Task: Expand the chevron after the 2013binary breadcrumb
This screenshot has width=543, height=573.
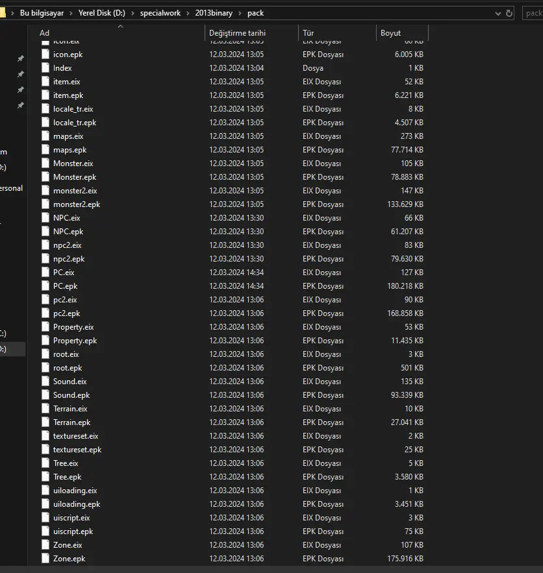Action: (240, 13)
